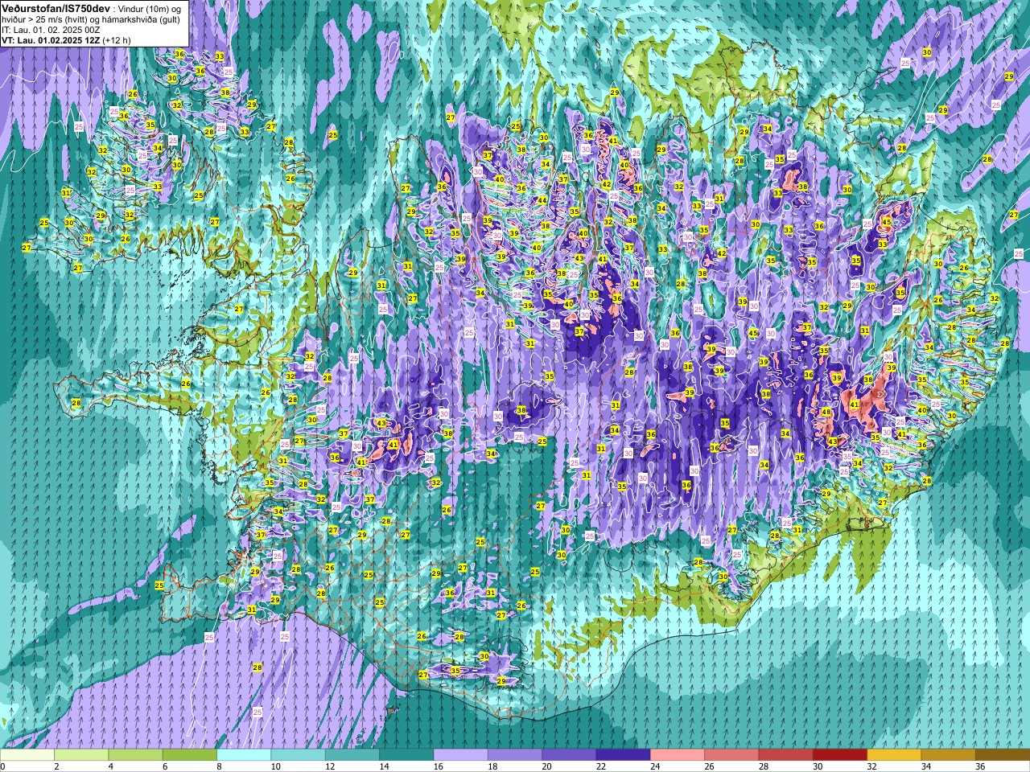
Task: Select the 6–8 m/s olive green legend swatch
Action: [189, 755]
